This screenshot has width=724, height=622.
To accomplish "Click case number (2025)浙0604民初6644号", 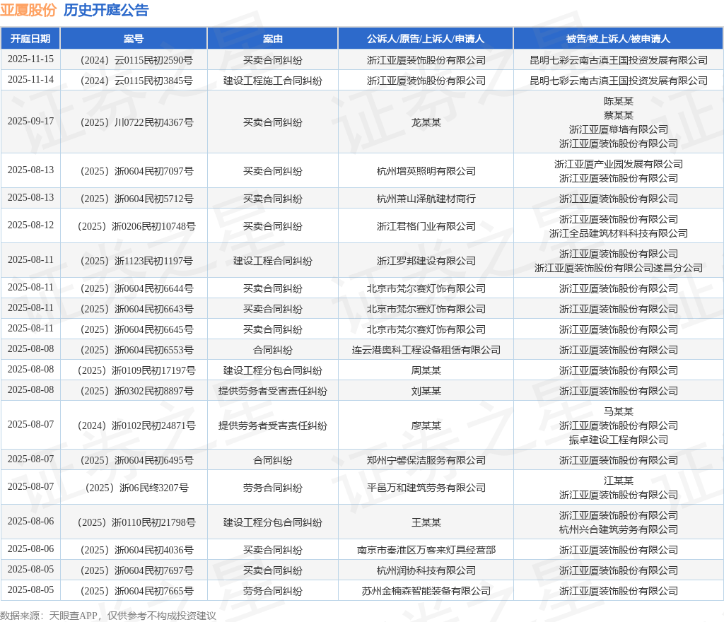I will (134, 288).
